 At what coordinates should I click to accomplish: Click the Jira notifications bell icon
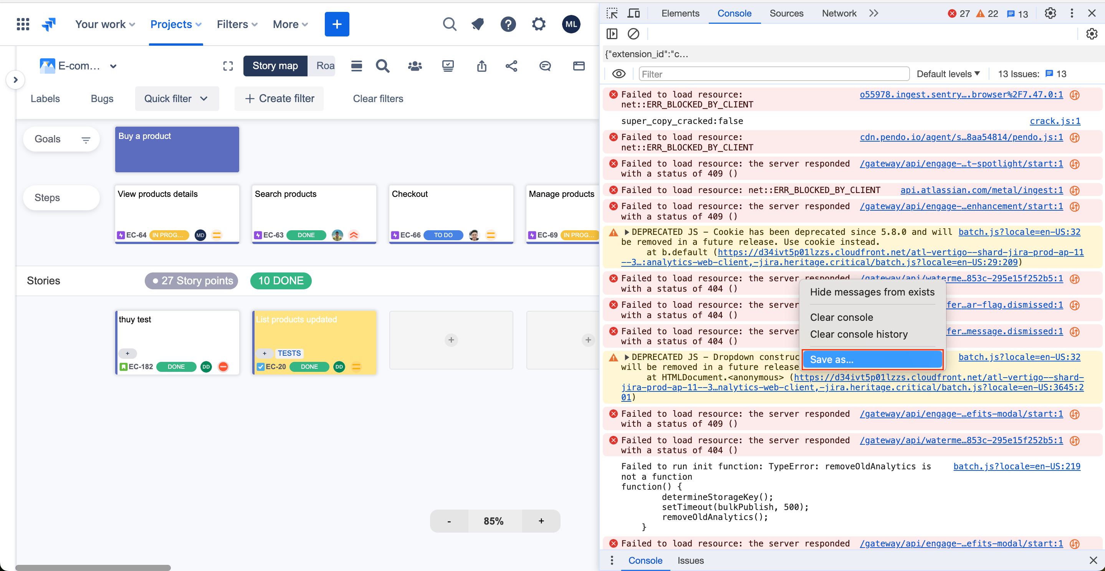(x=478, y=25)
